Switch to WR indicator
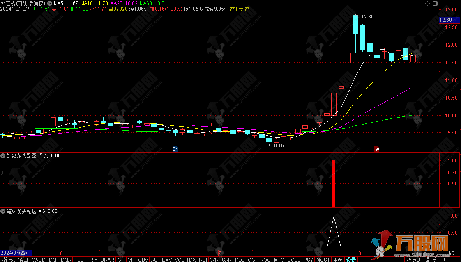 pos(214,260)
